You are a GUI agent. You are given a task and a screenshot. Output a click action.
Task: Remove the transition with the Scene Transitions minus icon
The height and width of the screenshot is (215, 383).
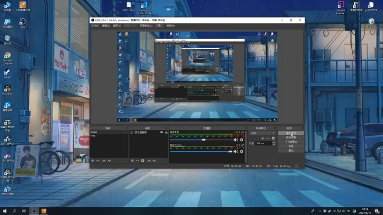(x=268, y=138)
